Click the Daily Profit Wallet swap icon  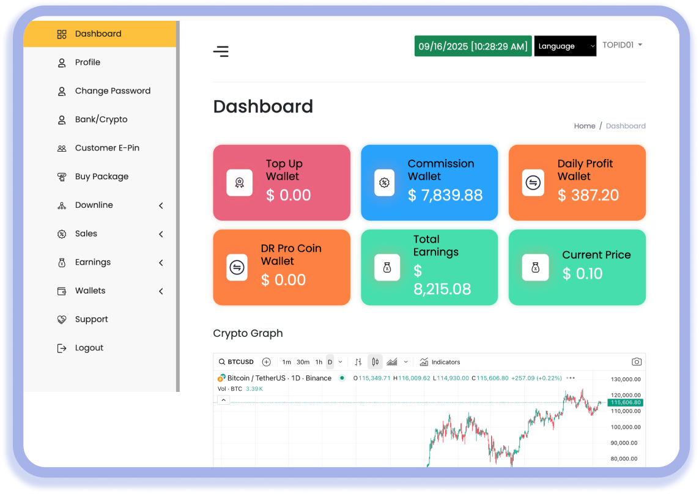click(x=533, y=183)
